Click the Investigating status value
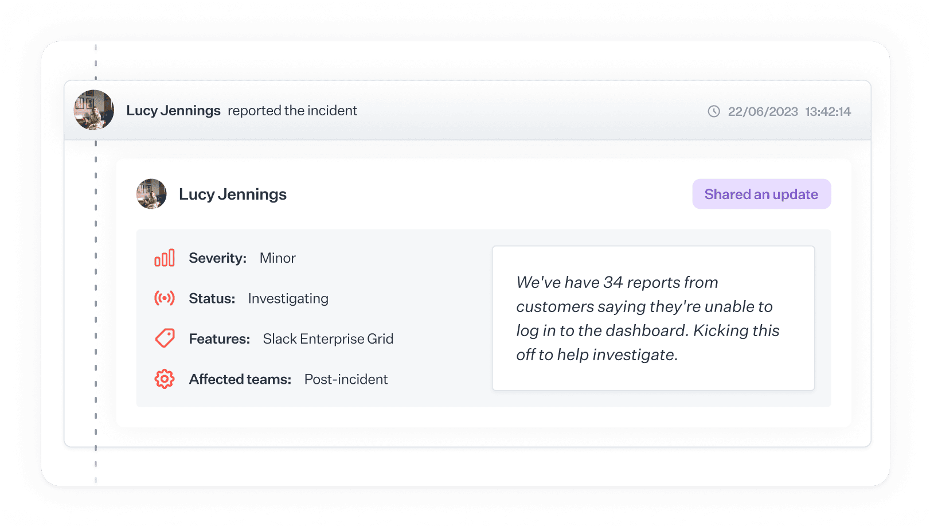 click(x=288, y=298)
